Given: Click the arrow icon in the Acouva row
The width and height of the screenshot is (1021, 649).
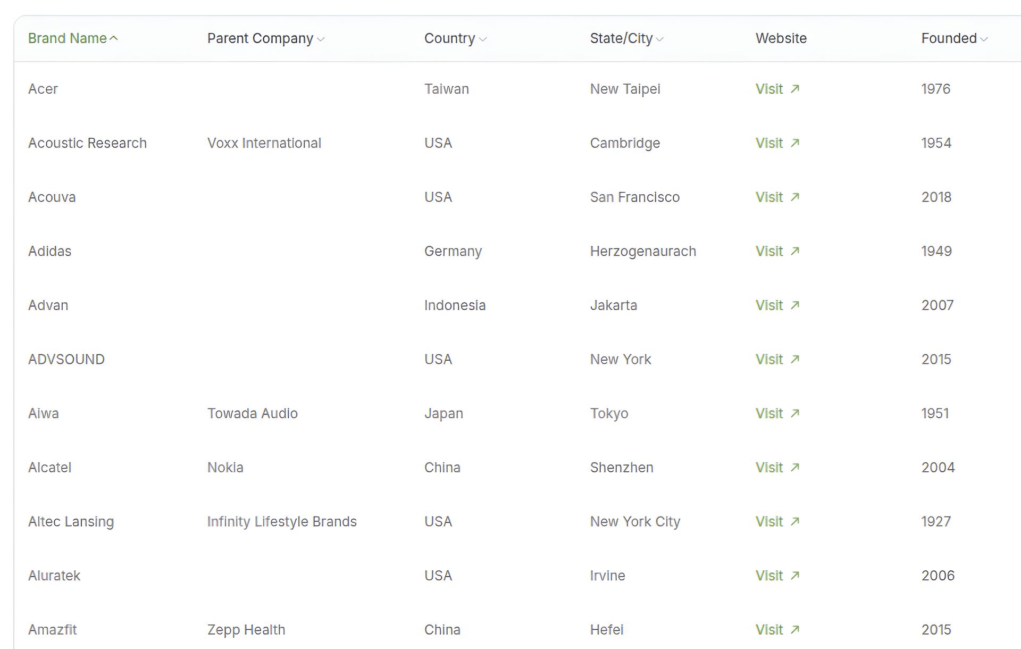Looking at the screenshot, I should pos(794,197).
